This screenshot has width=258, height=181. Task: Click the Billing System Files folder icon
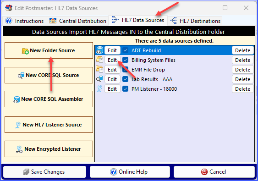pyautogui.click(x=99, y=60)
